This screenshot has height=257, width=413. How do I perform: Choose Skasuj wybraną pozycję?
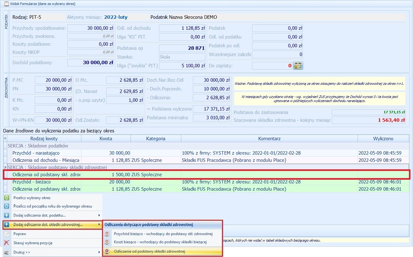(53, 243)
